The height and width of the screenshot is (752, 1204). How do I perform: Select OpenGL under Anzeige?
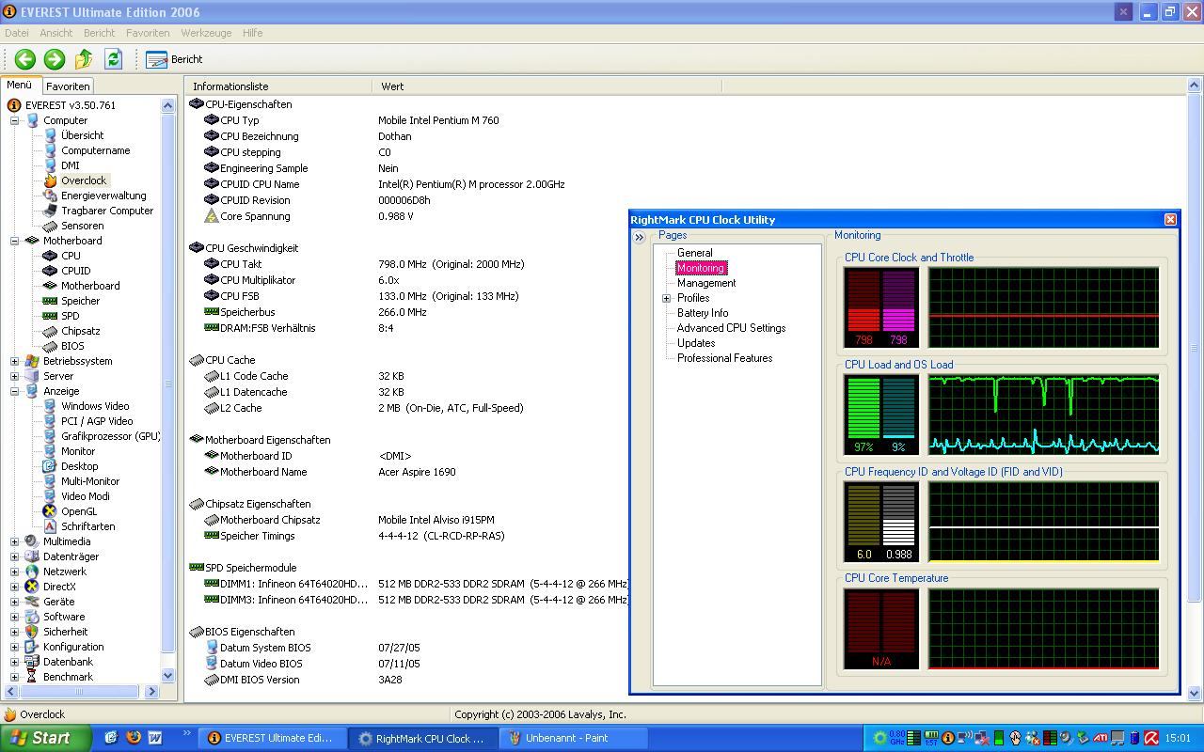tap(79, 511)
